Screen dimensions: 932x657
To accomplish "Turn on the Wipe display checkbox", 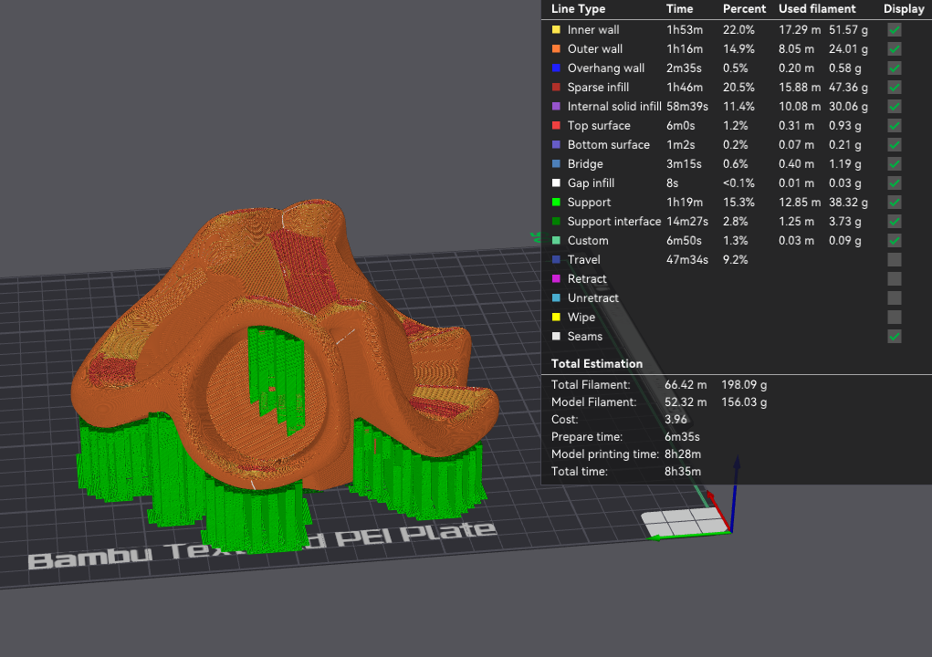I will 895,318.
